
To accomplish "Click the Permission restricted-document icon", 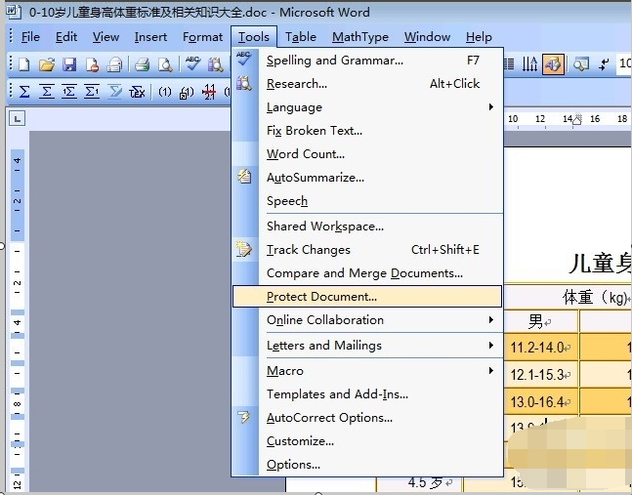I will pyautogui.click(x=92, y=64).
